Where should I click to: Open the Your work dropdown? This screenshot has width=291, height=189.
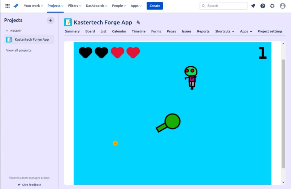[33, 6]
